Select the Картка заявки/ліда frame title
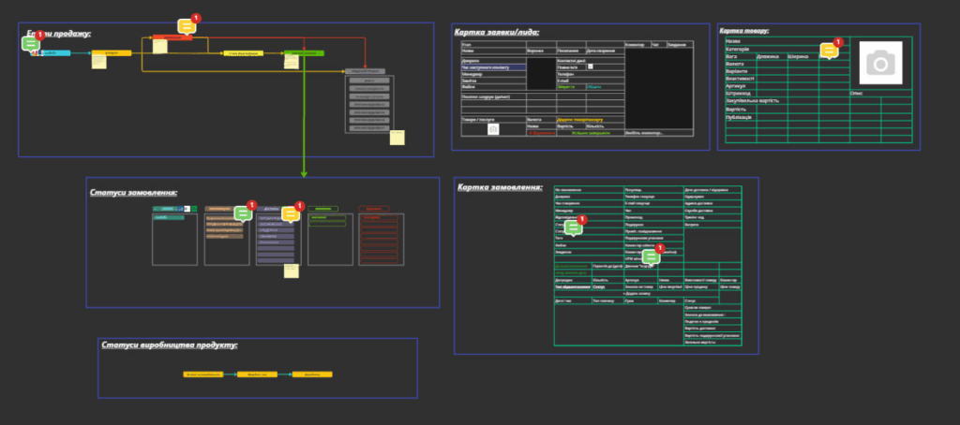 point(497,32)
